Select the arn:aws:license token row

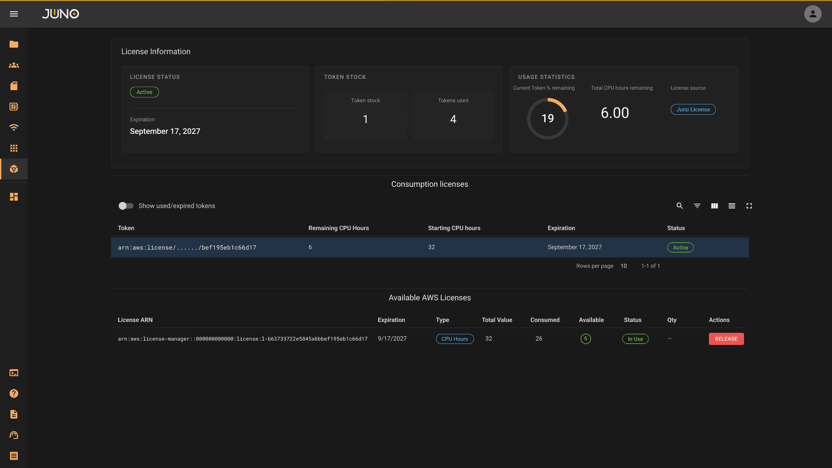pos(429,247)
